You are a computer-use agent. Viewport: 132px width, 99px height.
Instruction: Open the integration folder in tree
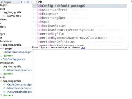(x=7, y=63)
